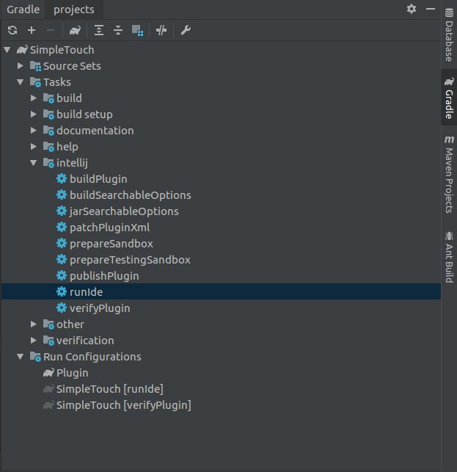Select the Gradle header tab
This screenshot has width=457, height=472.
click(23, 10)
